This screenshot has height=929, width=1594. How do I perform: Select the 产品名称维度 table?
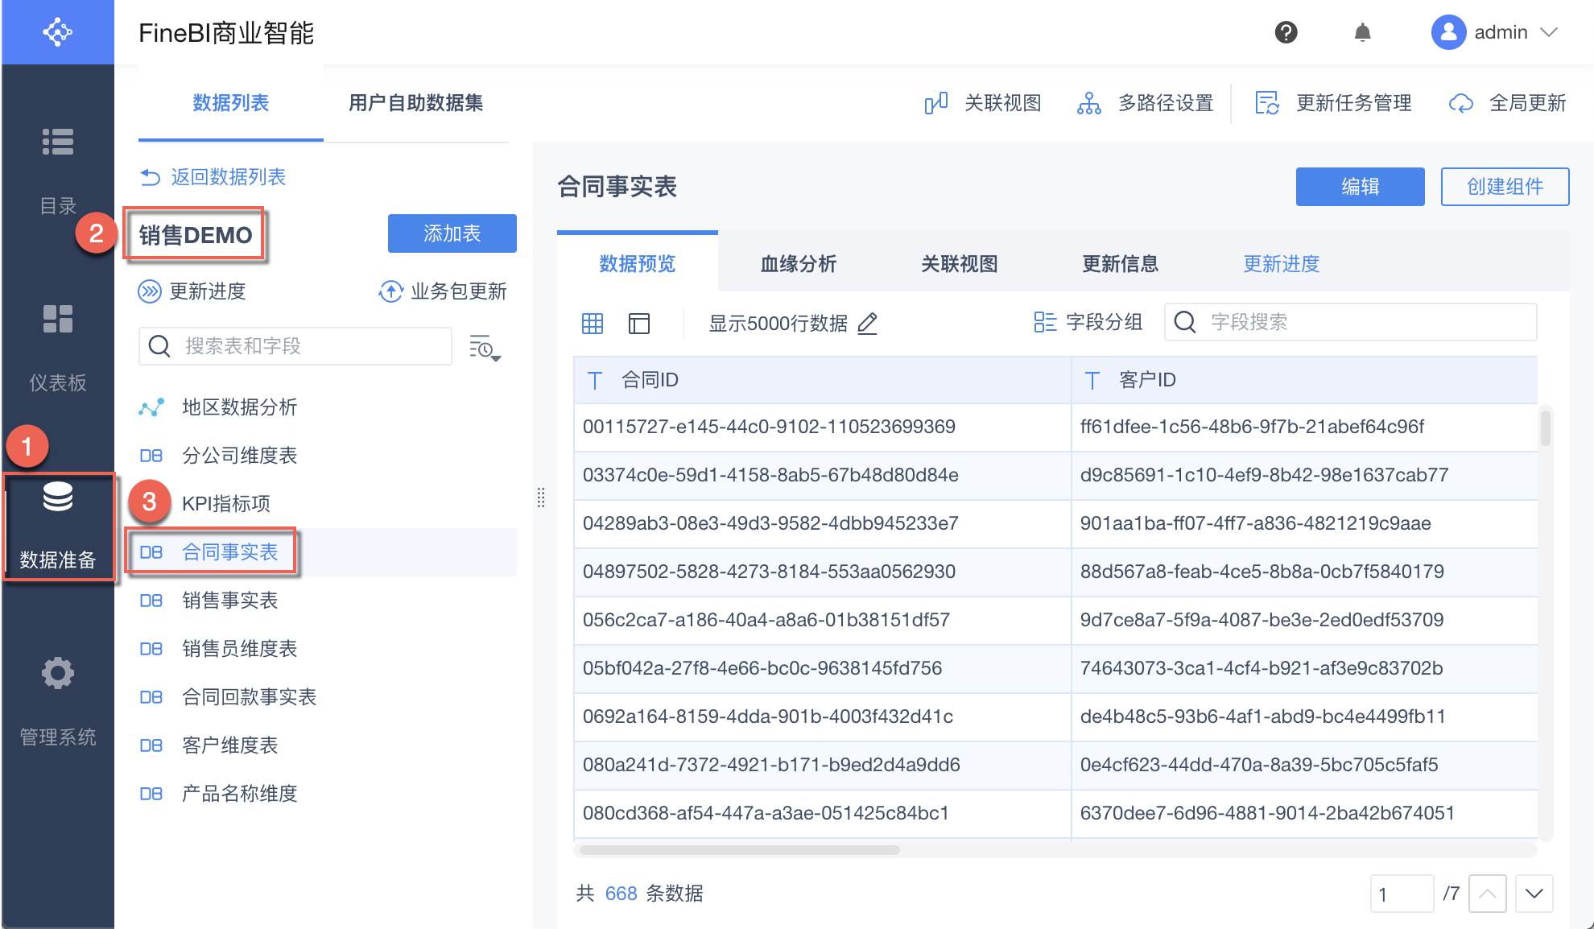(327, 794)
